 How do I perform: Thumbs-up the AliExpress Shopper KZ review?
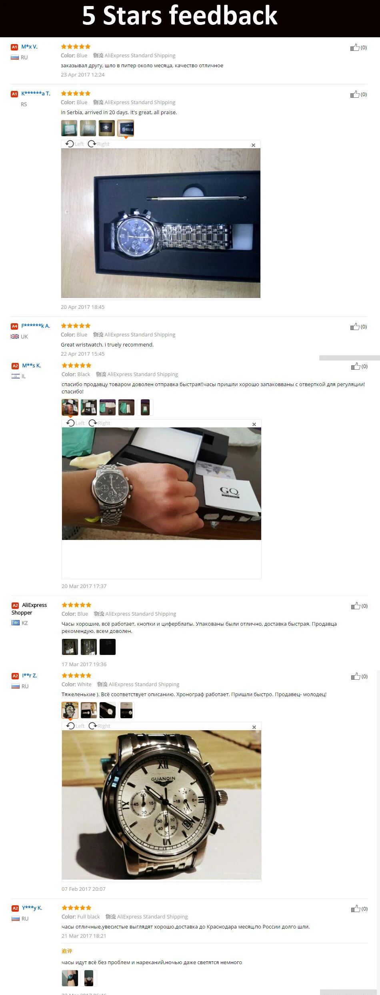356,606
